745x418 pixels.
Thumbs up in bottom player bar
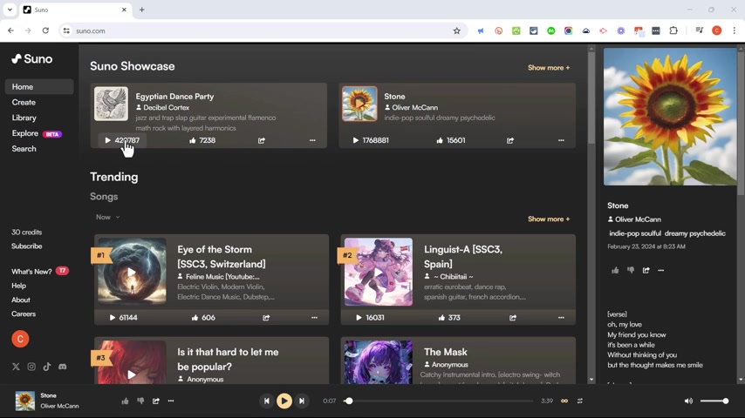pos(125,401)
